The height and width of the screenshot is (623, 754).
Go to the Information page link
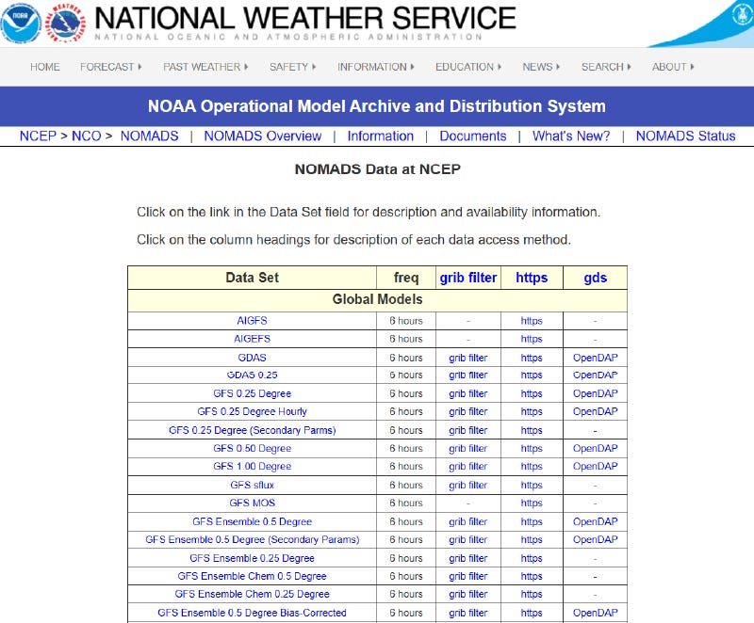click(381, 136)
